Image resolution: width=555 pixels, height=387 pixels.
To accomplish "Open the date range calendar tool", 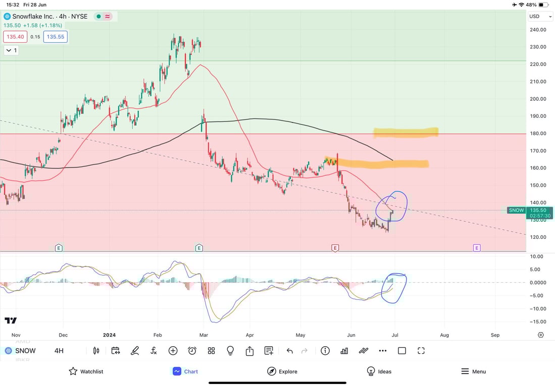I will pos(115,351).
